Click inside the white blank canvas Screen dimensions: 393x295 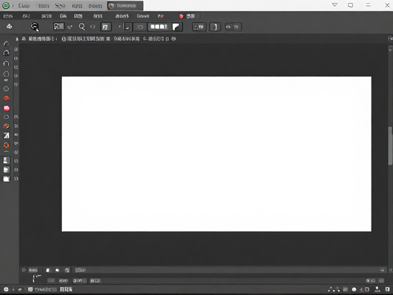coord(217,154)
